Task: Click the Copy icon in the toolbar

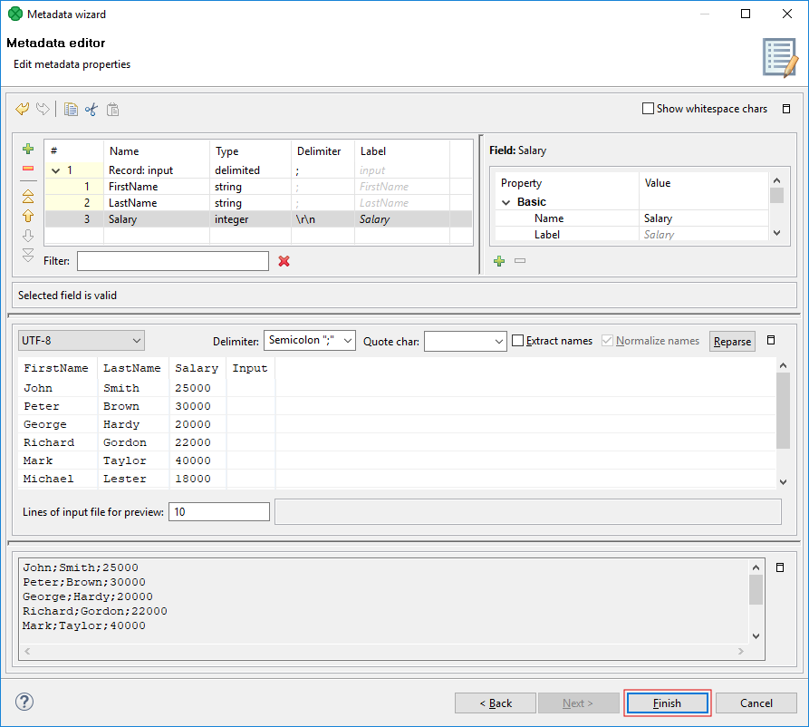Action: click(x=71, y=110)
